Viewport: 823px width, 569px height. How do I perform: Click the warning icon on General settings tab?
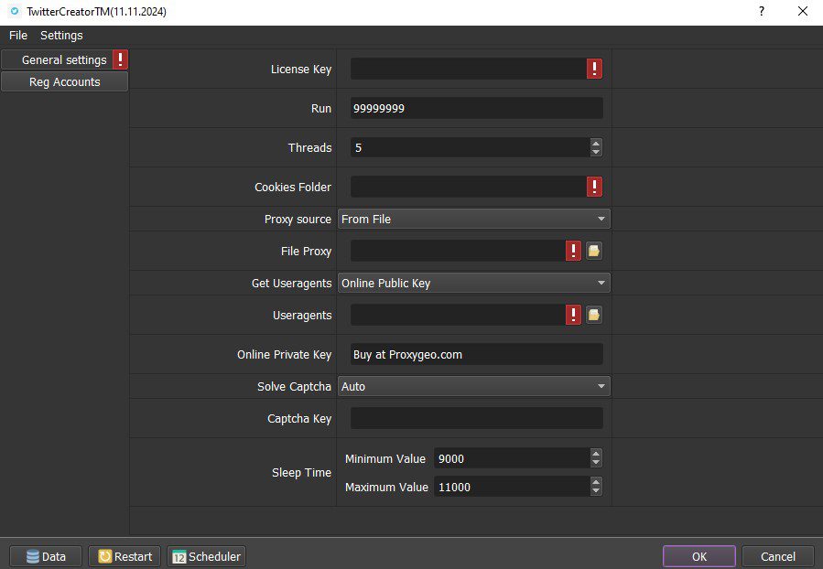[120, 59]
